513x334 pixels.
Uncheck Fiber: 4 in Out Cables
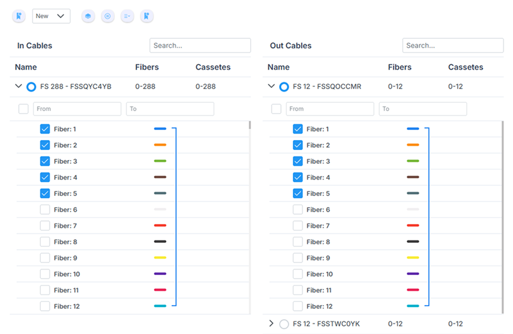point(298,178)
